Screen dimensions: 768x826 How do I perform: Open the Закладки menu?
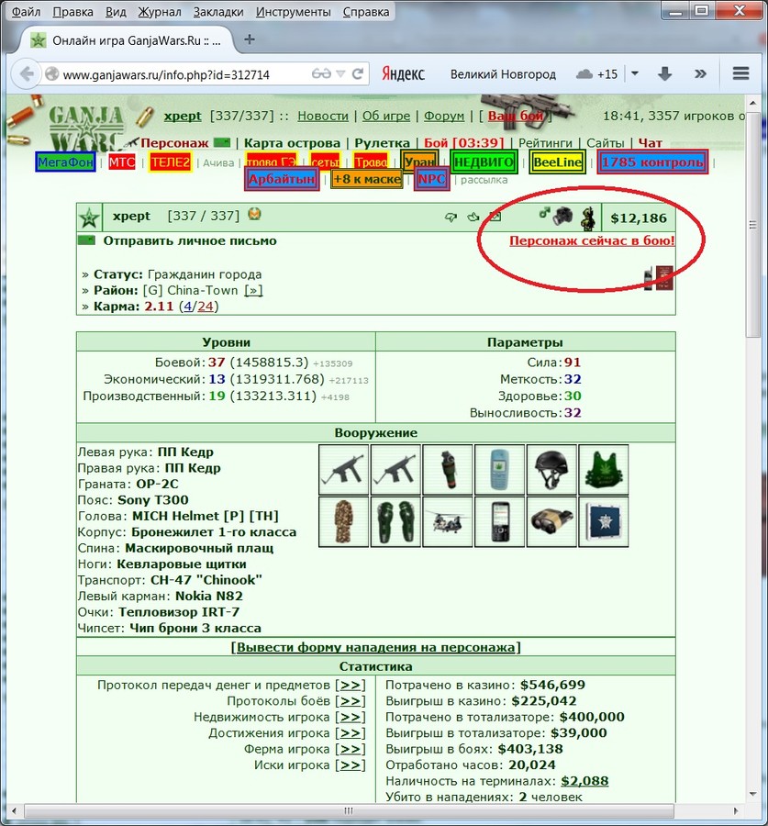218,12
